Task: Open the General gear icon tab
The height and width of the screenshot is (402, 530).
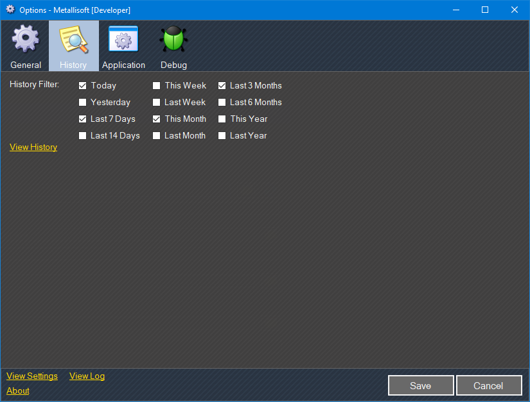Action: [26, 40]
